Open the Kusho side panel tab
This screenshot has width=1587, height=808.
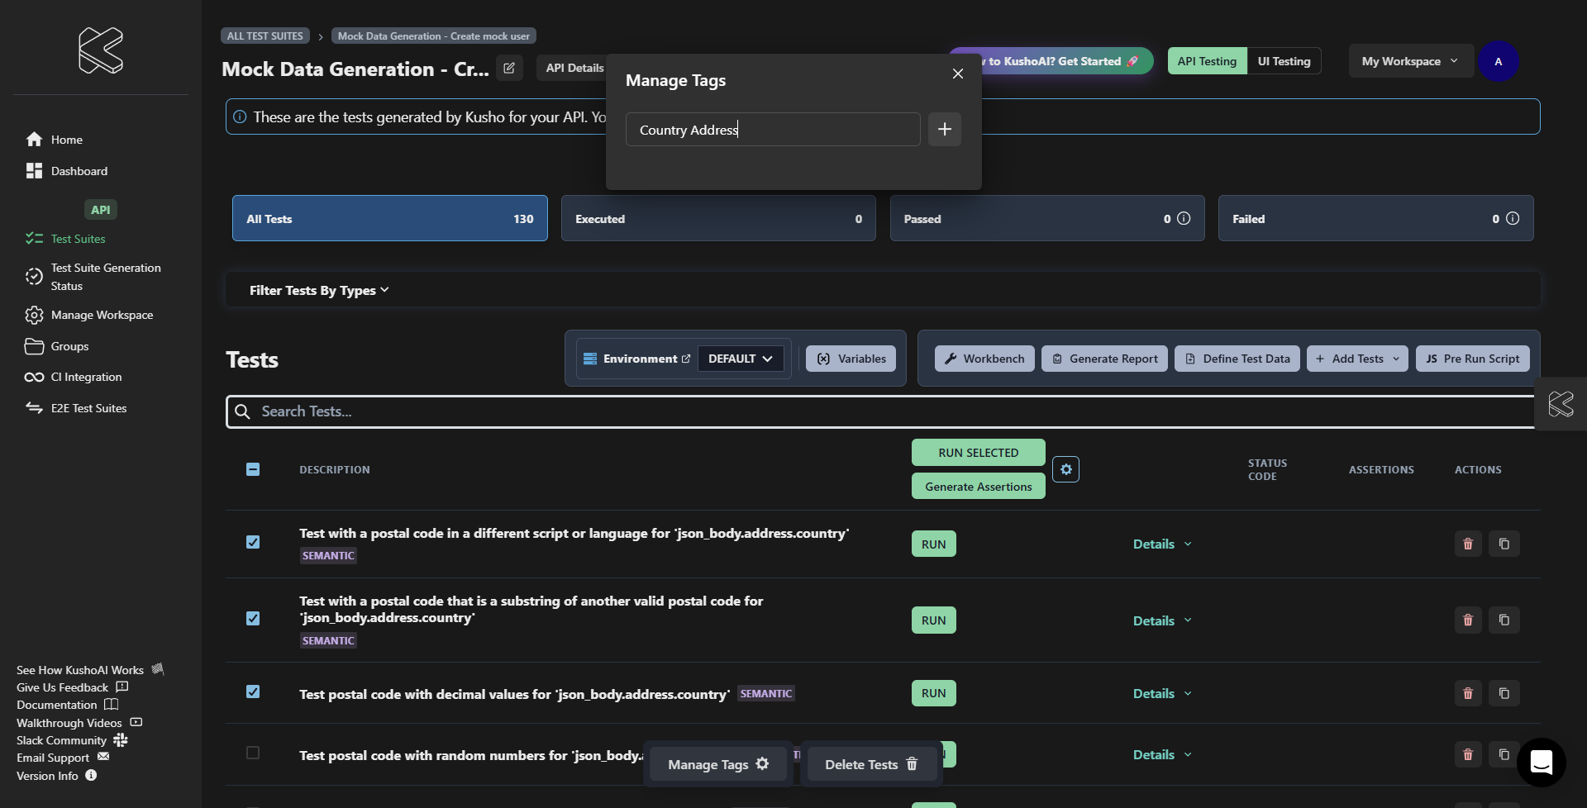tap(1561, 404)
